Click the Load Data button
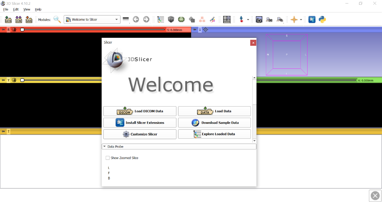Screen dimensions: 382x202 coord(215,111)
